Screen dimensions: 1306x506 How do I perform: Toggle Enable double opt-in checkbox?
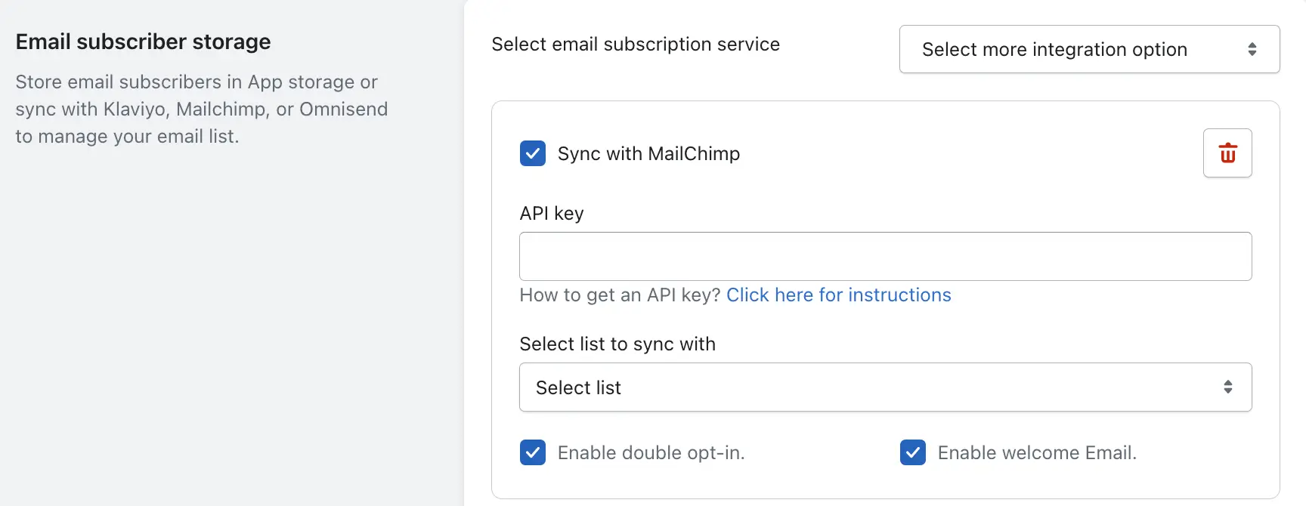pyautogui.click(x=533, y=452)
